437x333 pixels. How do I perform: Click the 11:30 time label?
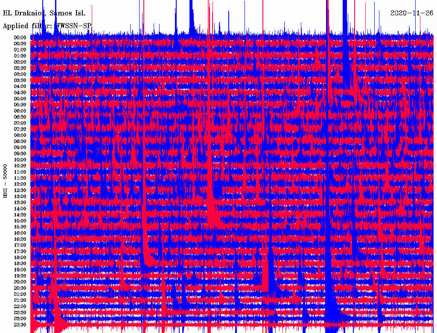(20, 178)
